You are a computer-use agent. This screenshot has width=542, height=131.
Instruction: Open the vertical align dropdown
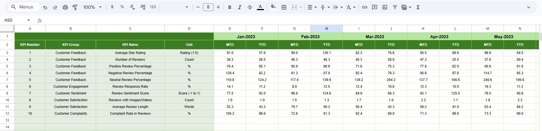pos(325,7)
